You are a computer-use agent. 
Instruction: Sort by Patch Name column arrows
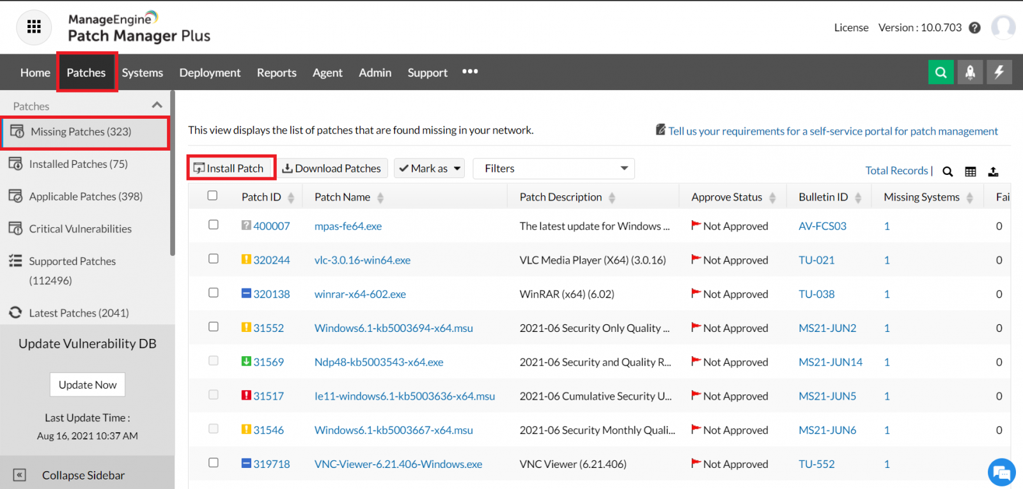coord(380,198)
